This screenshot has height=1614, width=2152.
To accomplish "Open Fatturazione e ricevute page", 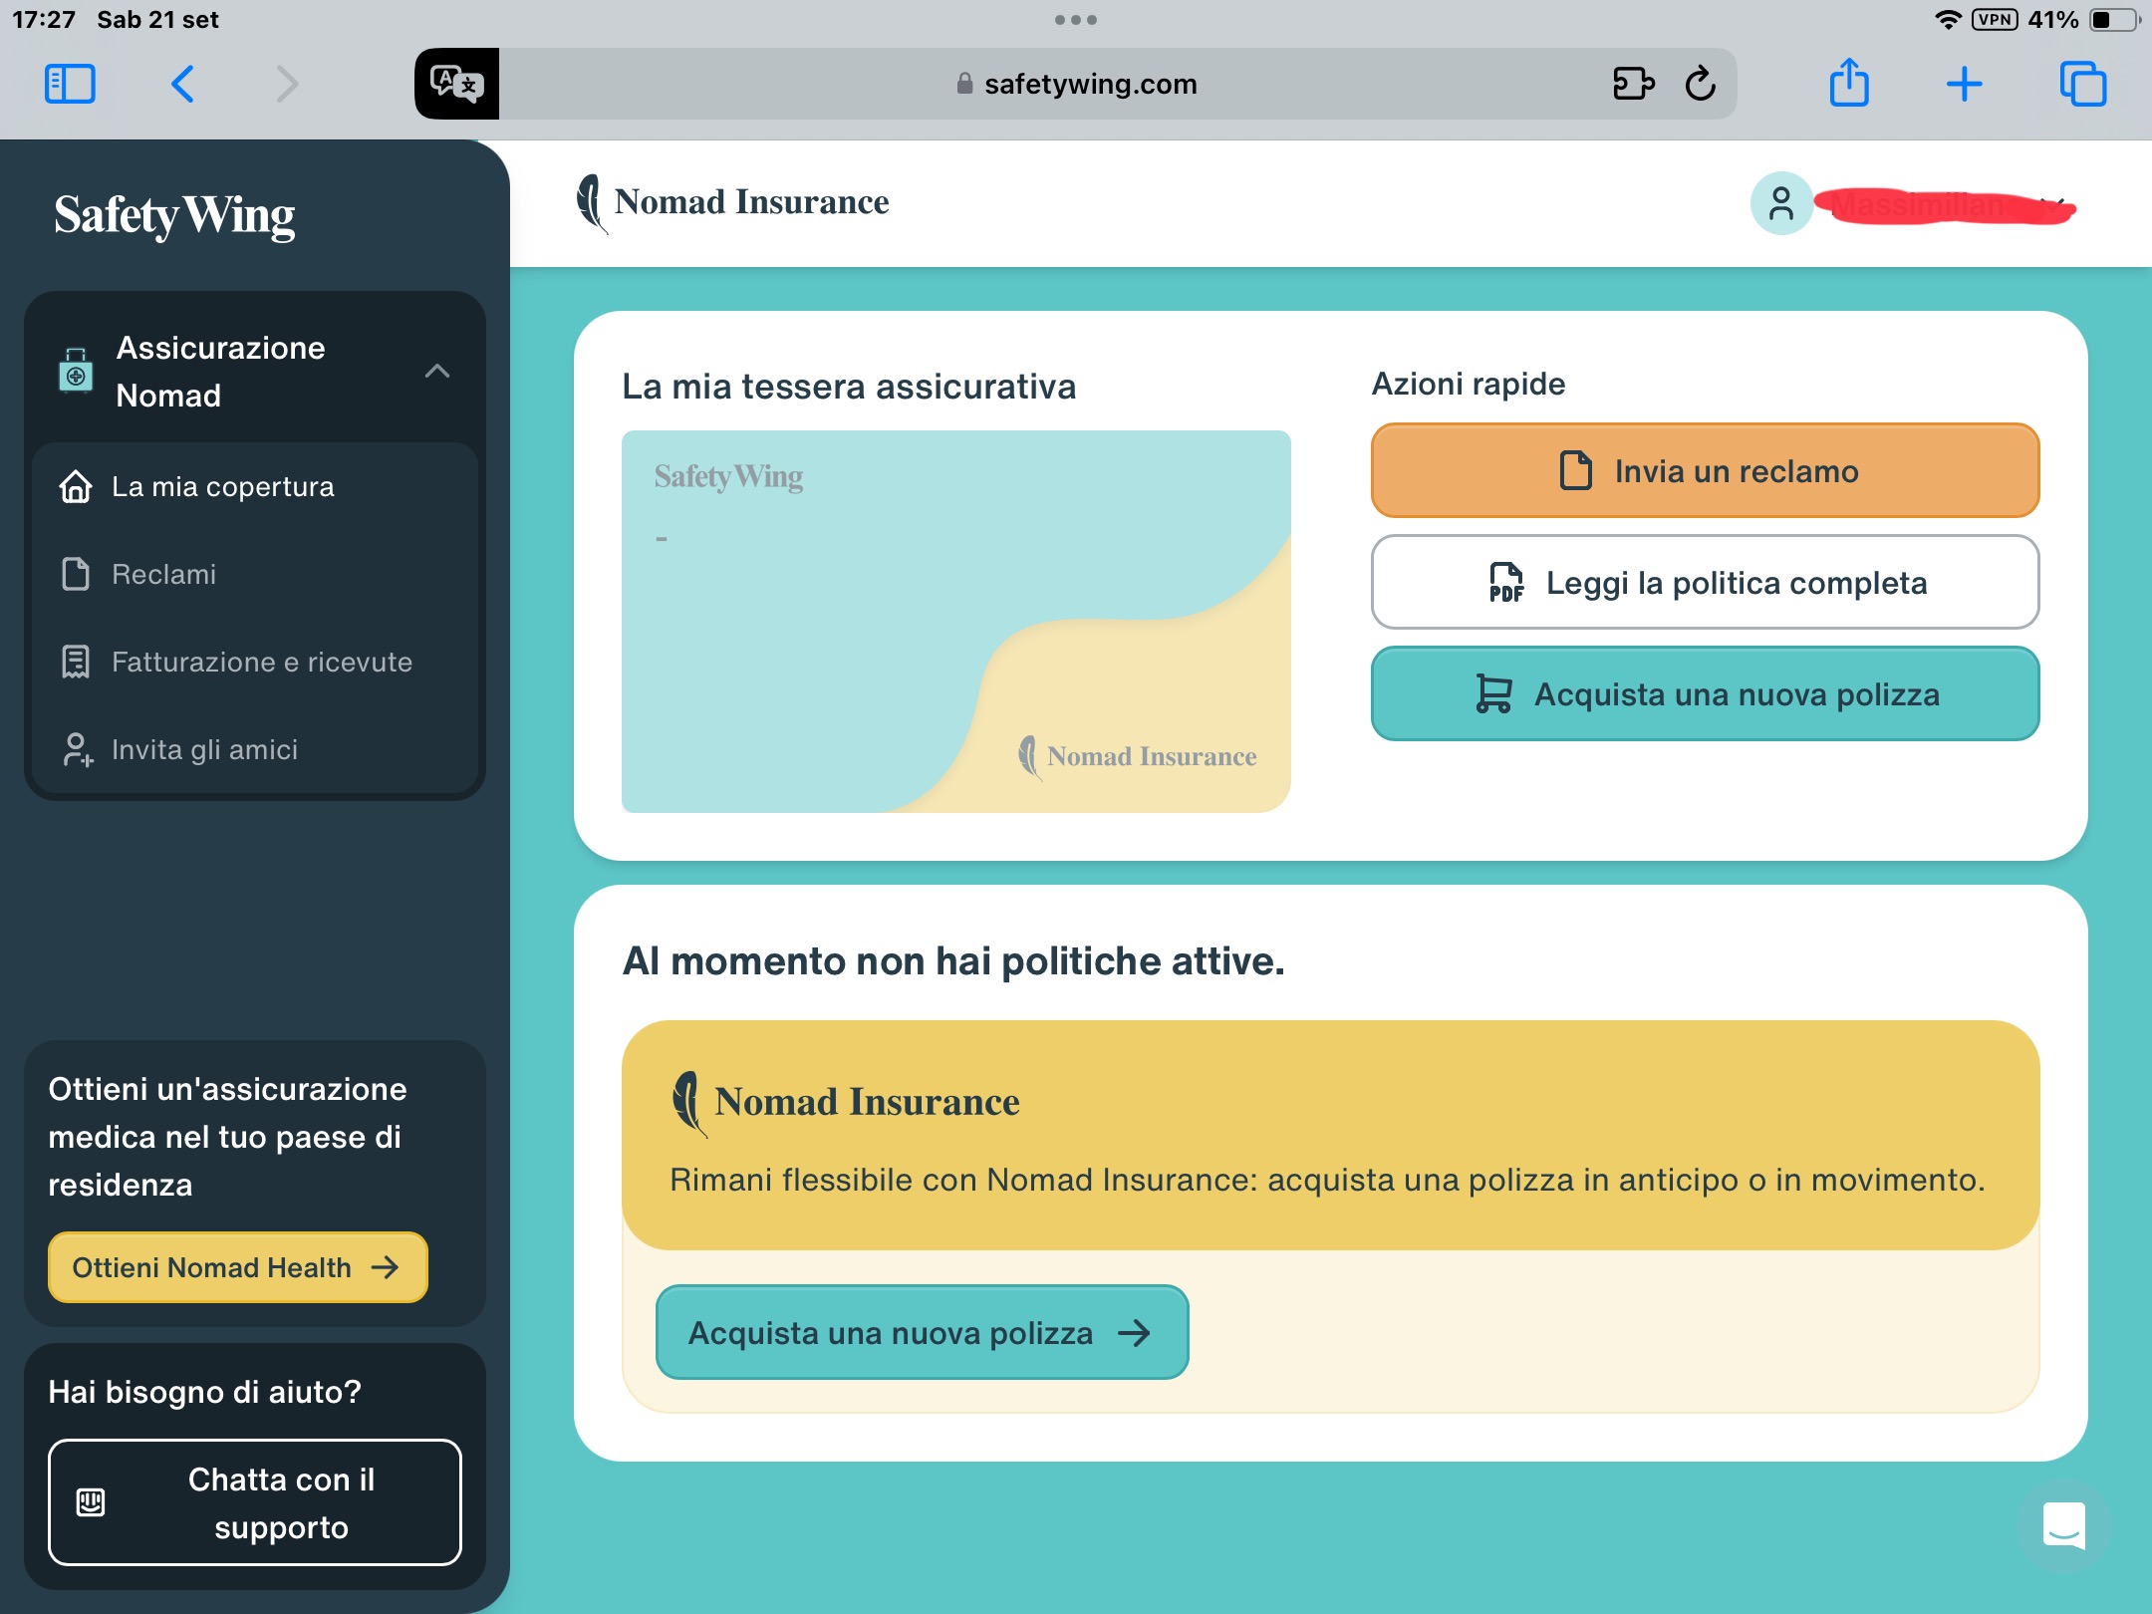I will point(261,663).
